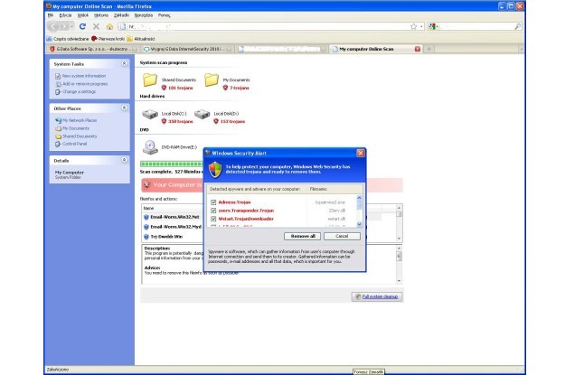Open the Shared Documents sidebar link

pyautogui.click(x=80, y=136)
